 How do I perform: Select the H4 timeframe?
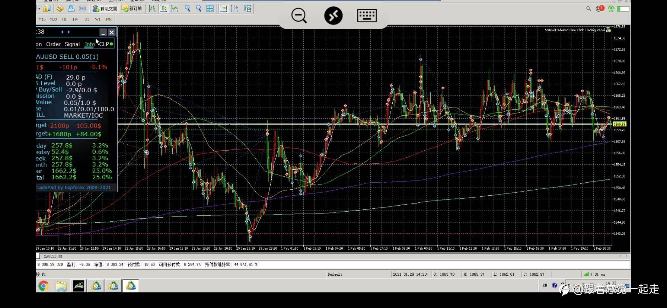pos(76,19)
